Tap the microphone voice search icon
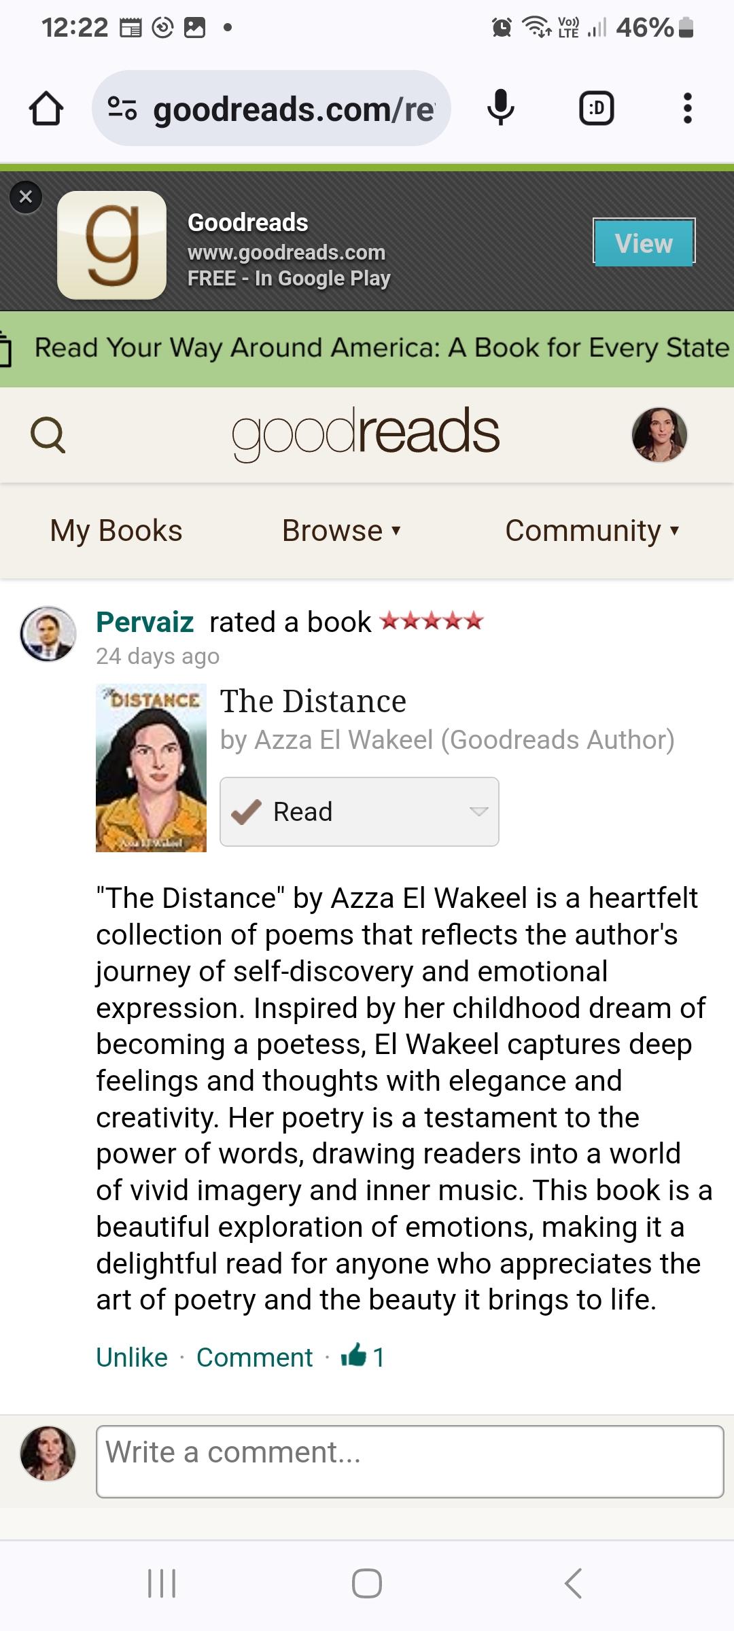This screenshot has height=1631, width=734. (x=501, y=108)
